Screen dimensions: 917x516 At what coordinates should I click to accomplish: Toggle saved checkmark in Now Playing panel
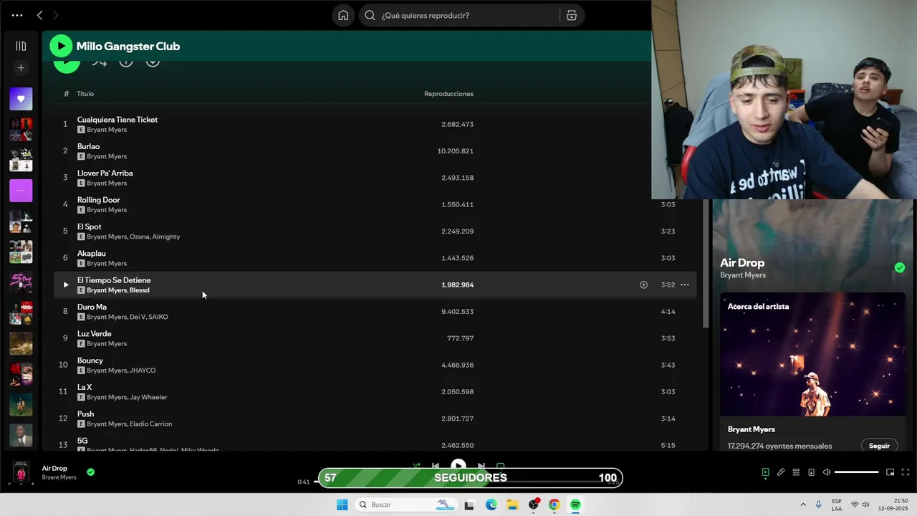click(900, 267)
